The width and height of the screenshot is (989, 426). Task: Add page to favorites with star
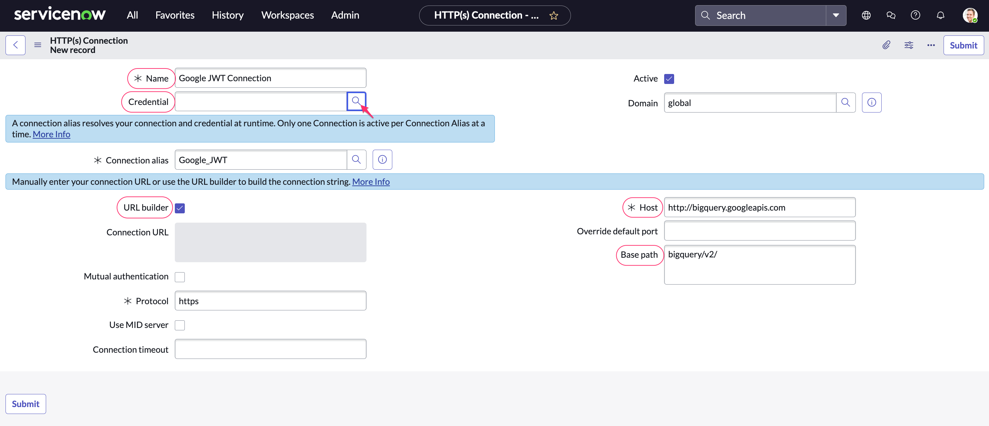(553, 15)
